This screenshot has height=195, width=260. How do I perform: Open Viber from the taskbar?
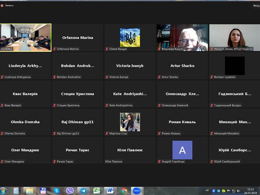(70, 190)
